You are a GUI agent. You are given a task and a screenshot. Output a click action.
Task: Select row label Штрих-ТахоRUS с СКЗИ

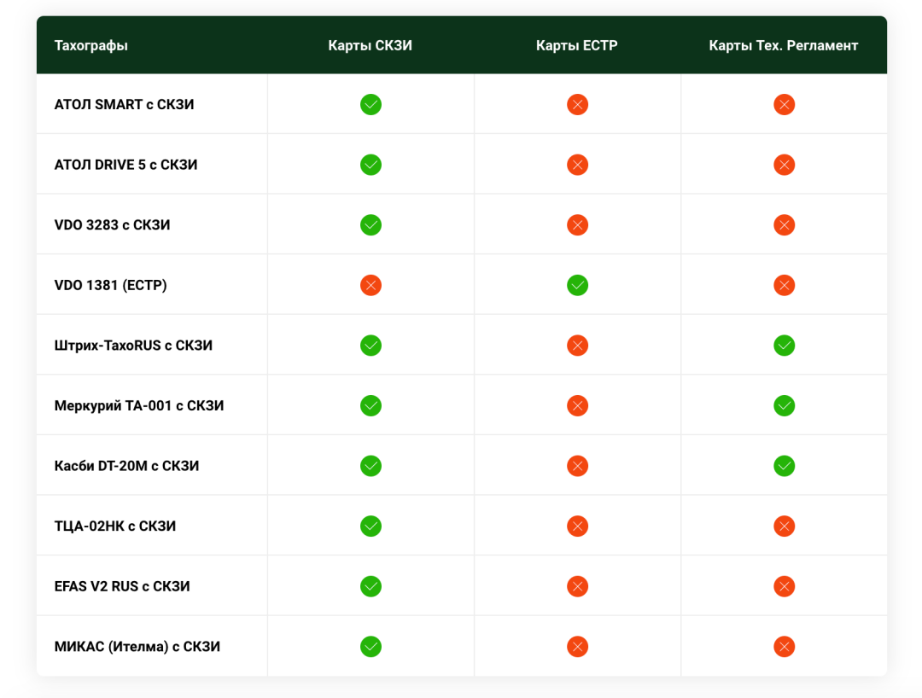133,346
